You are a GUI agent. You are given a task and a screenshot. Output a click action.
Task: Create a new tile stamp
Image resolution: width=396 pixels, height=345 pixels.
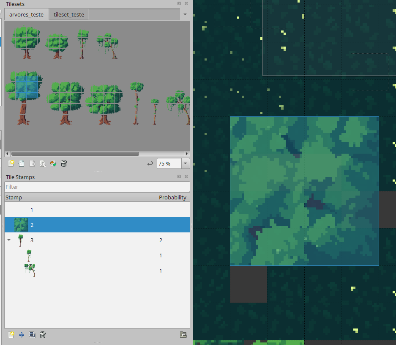point(11,335)
